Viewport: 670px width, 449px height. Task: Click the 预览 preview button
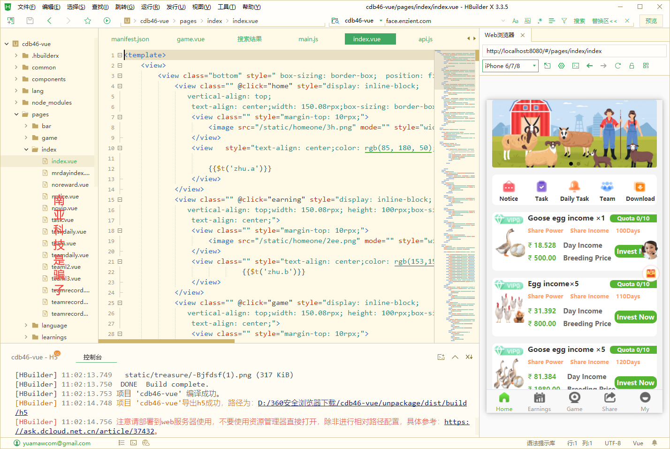pos(651,21)
